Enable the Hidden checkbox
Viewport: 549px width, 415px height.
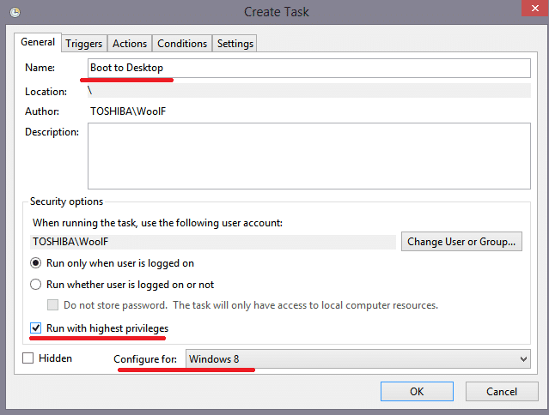point(28,358)
